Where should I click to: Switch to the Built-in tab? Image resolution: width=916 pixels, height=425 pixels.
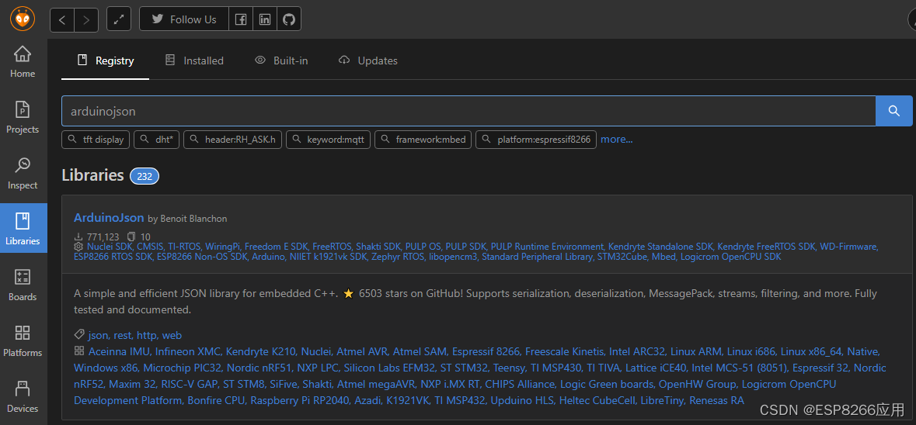point(281,60)
